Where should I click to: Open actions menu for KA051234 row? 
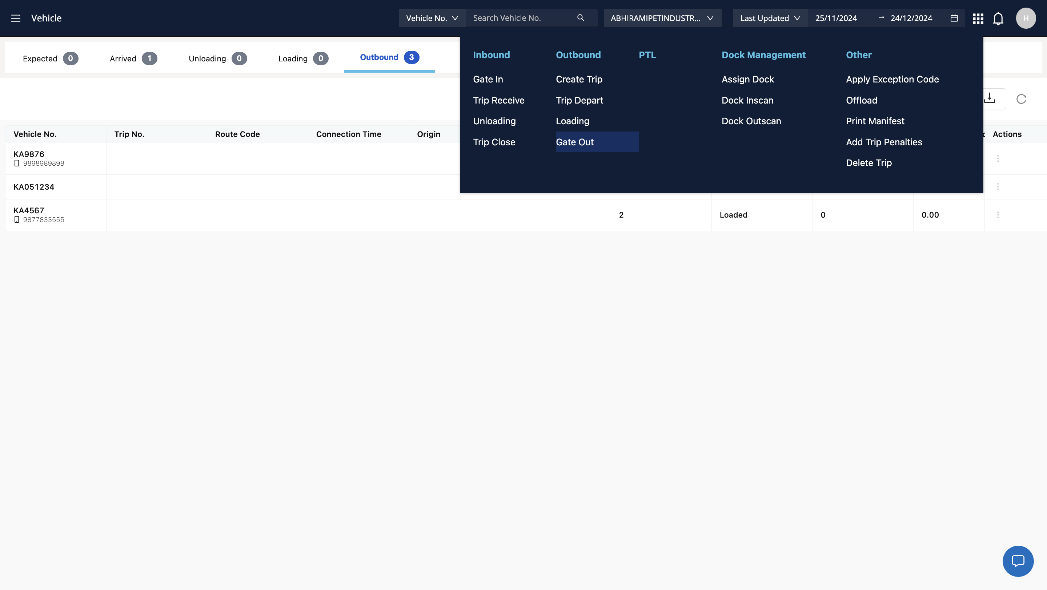click(998, 187)
